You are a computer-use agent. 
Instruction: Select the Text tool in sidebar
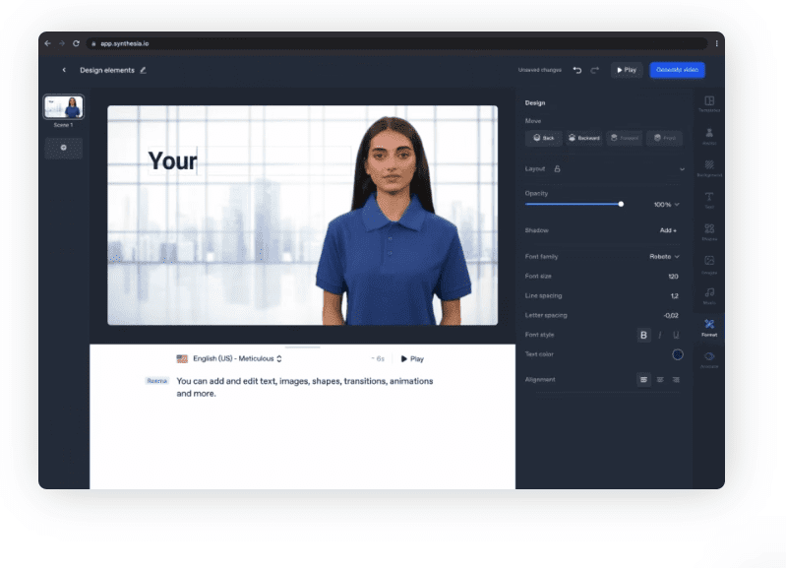(x=708, y=199)
